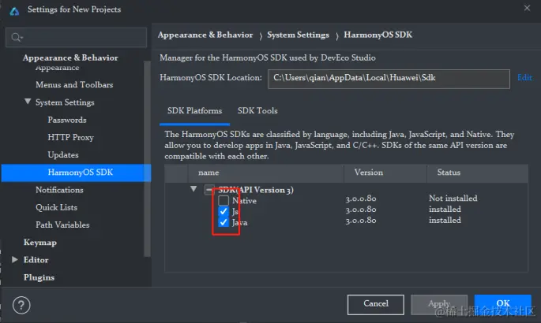Enable the Native SDK checkbox
Image resolution: width=541 pixels, height=323 pixels.
(224, 200)
